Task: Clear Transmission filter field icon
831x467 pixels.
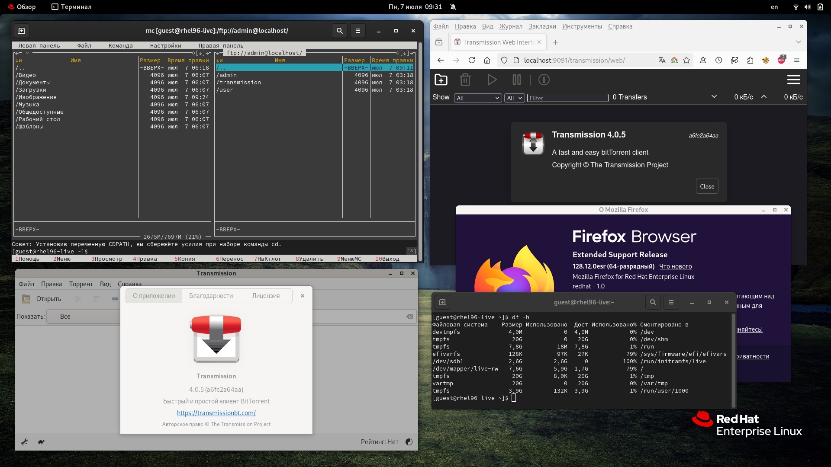Action: coord(409,317)
